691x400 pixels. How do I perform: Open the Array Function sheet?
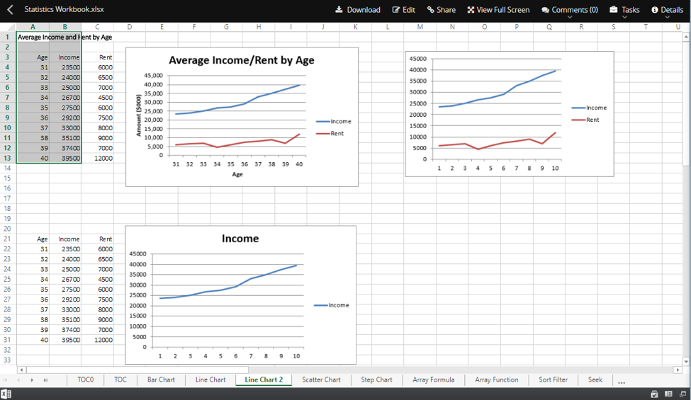[x=496, y=379]
